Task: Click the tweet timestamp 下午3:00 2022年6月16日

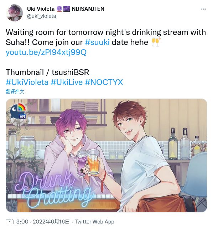Action: (x=38, y=222)
